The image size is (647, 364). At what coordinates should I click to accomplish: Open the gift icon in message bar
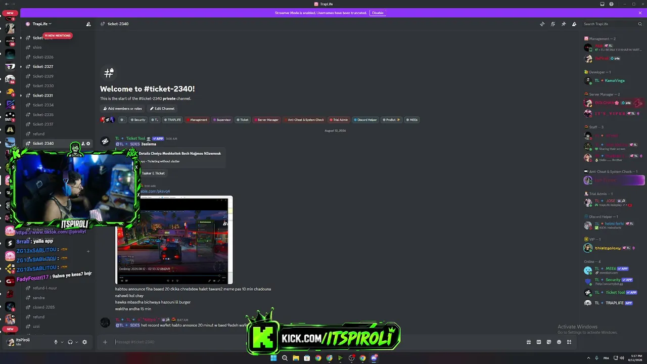tap(529, 342)
